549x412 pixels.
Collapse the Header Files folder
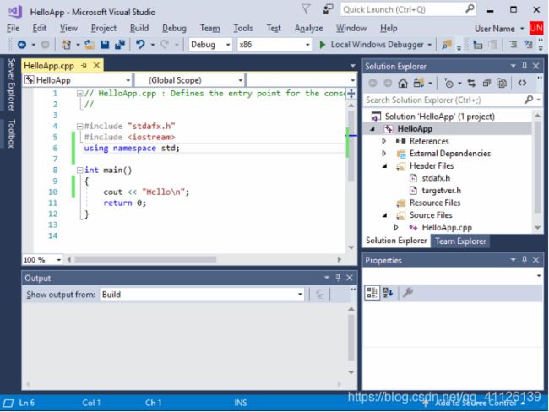384,166
